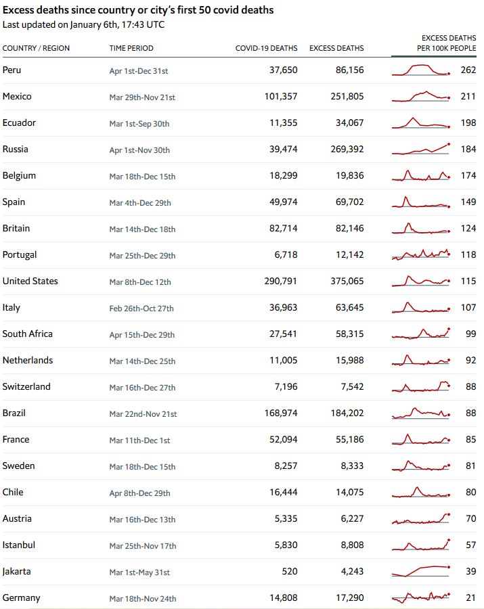
Task: Sort by Excess Deaths Per 100K People header
Action: pyautogui.click(x=448, y=43)
